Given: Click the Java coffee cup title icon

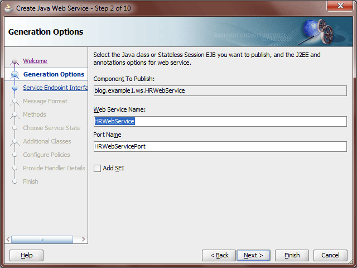Looking at the screenshot, I should [x=9, y=8].
